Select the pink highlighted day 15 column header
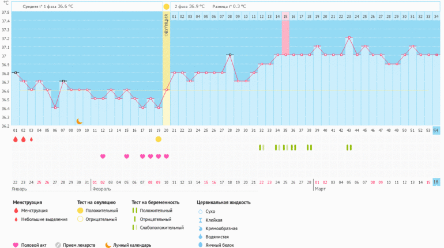Image resolution: width=444 pixels, height=248 pixels. (x=285, y=17)
